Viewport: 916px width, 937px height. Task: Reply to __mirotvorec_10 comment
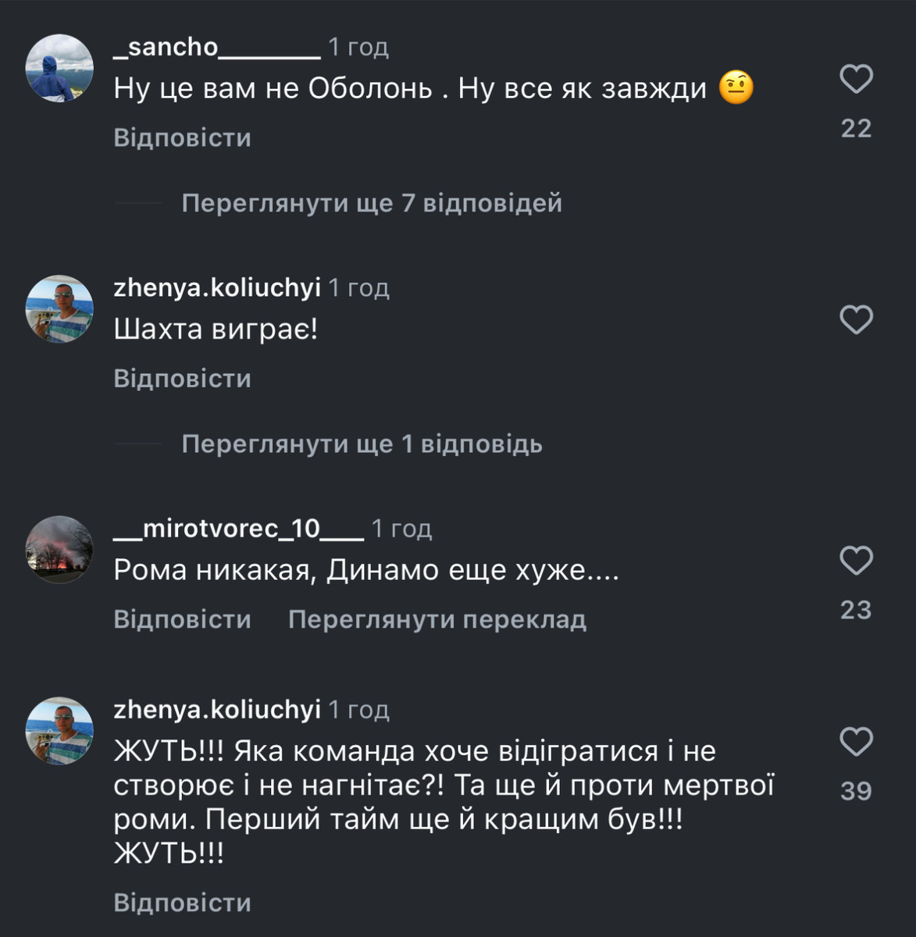pyautogui.click(x=182, y=619)
